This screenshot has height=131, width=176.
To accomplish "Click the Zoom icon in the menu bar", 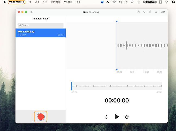I will [x=102, y=2].
